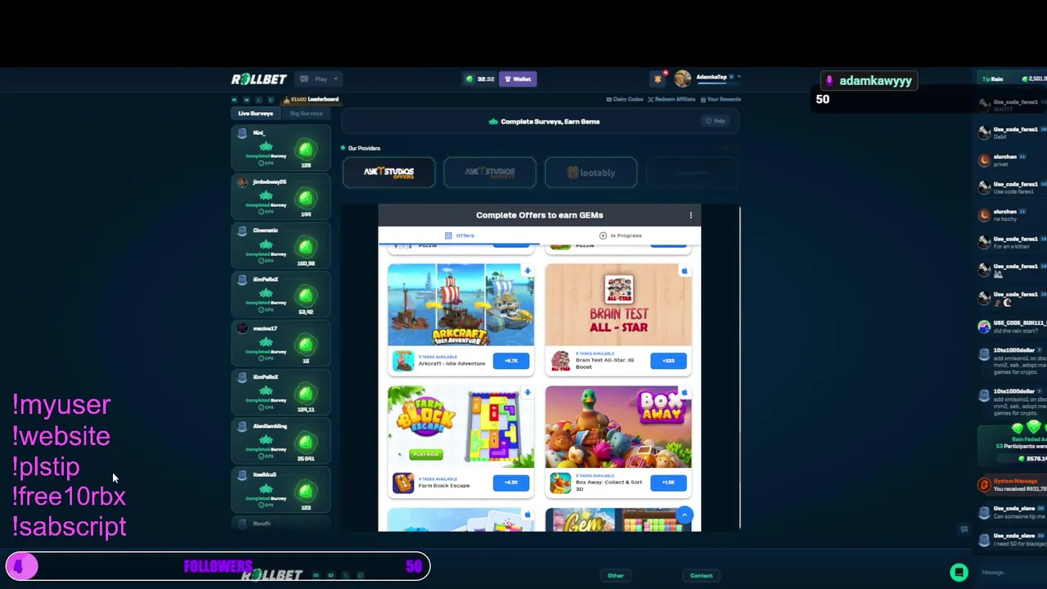Screen dimensions: 1047x589
Task: Click the Apple badge on the Box Away card
Action: point(685,393)
